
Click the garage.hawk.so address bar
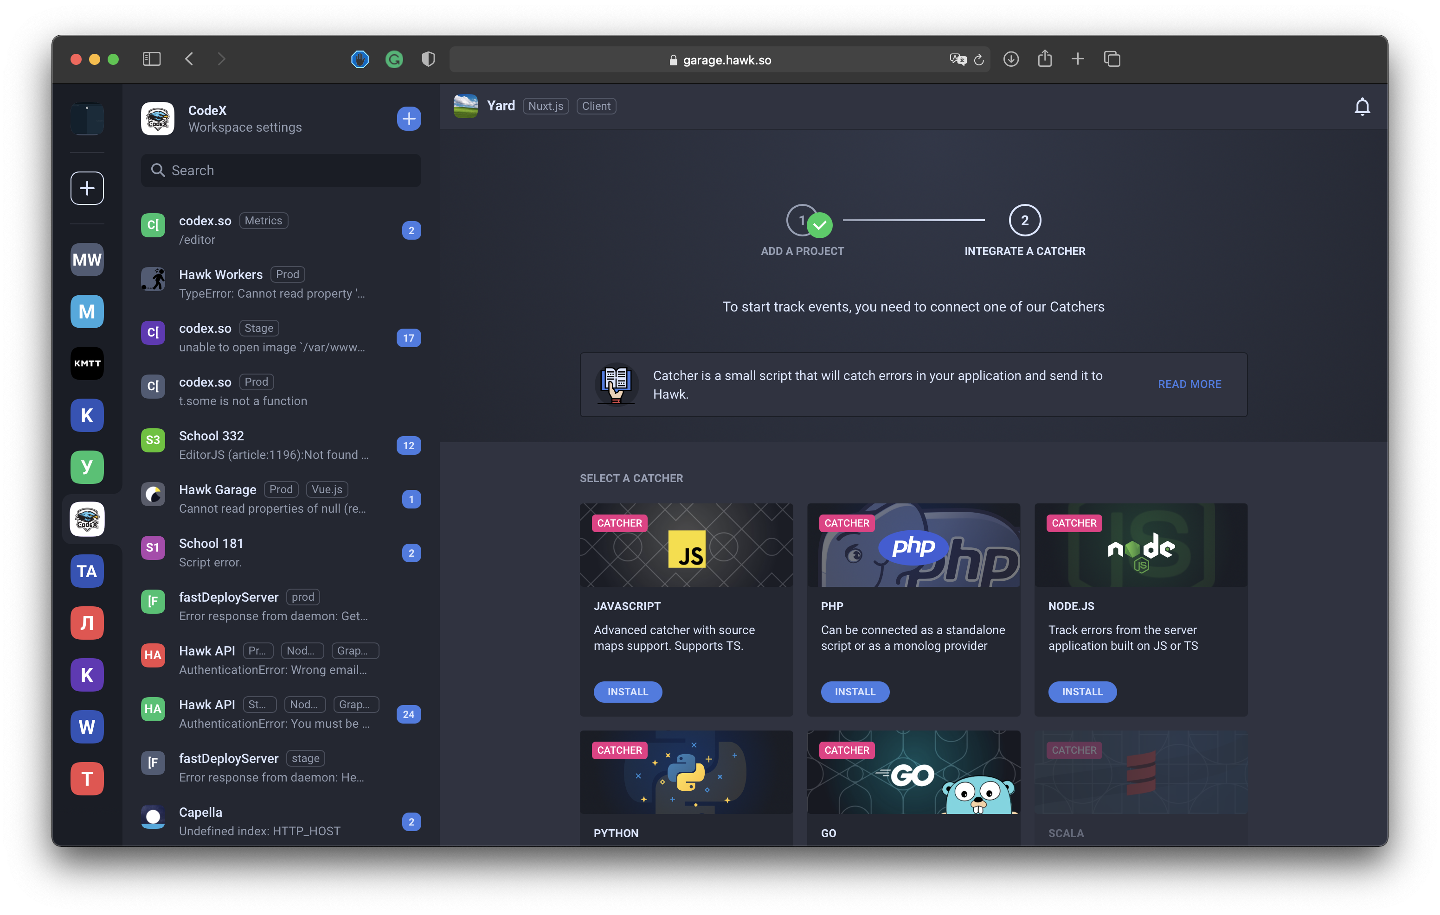click(x=720, y=60)
